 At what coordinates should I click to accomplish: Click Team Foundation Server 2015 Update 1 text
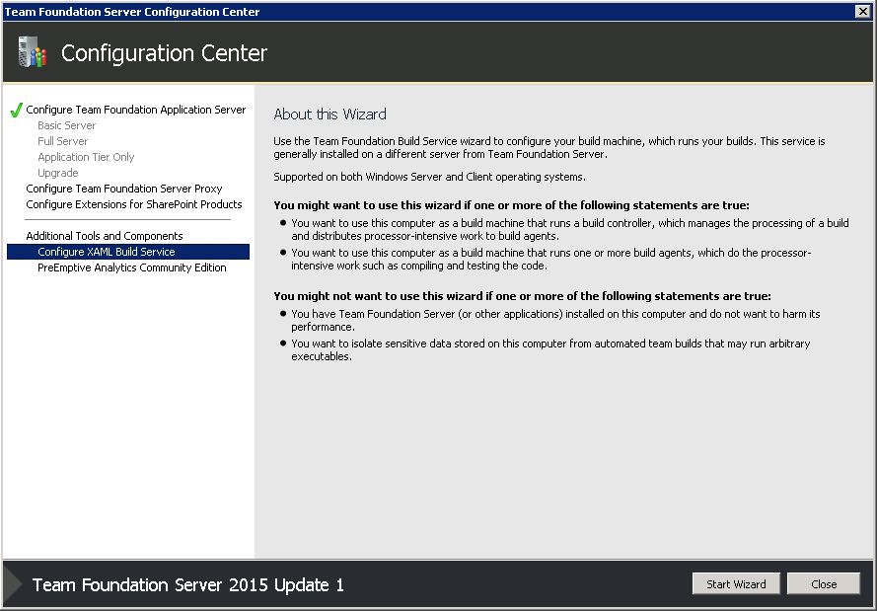[x=187, y=584]
